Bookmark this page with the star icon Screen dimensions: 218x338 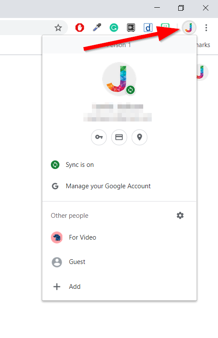pos(58,28)
